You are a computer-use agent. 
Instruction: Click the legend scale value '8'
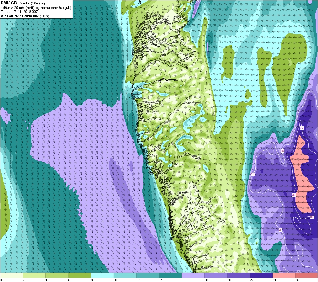(92, 280)
